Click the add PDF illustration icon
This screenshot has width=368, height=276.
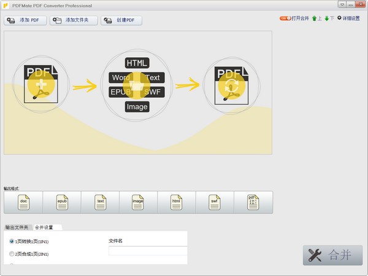pos(41,84)
